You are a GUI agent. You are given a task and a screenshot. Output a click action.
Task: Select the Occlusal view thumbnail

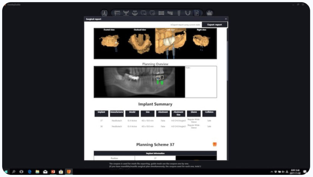[140, 42]
